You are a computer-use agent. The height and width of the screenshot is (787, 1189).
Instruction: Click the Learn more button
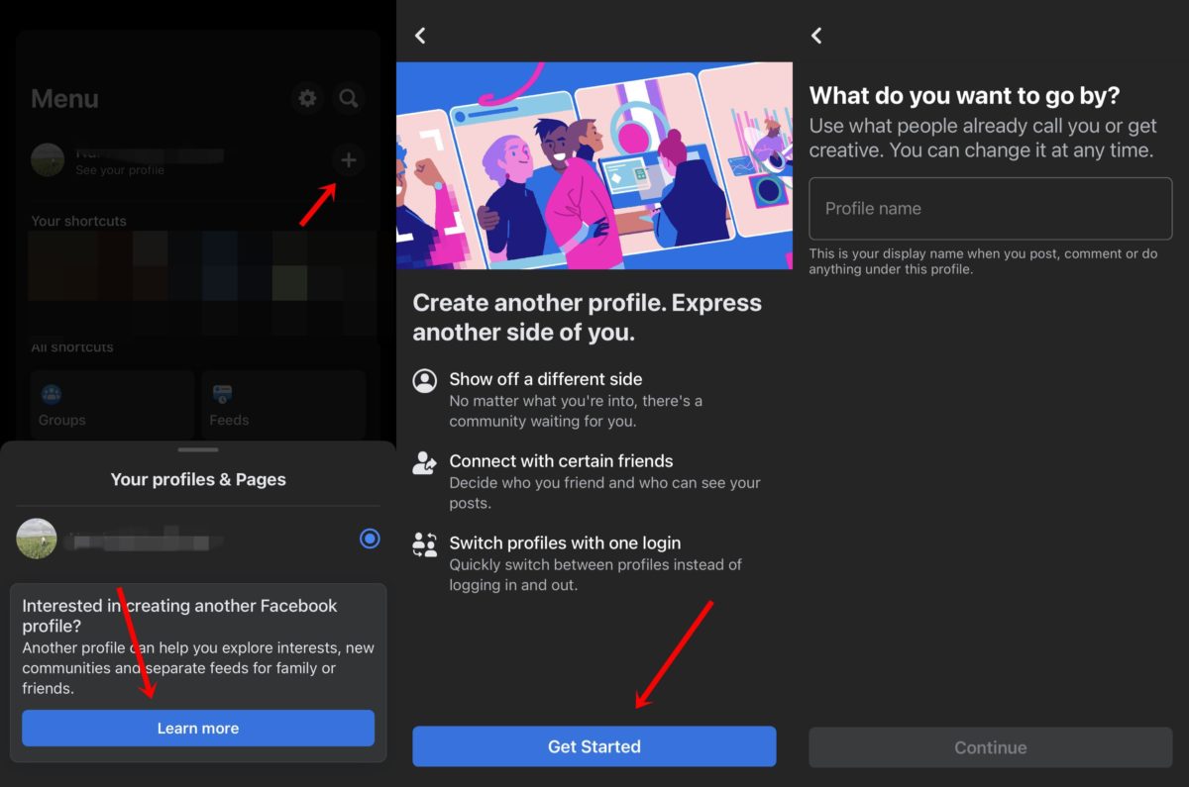click(198, 728)
